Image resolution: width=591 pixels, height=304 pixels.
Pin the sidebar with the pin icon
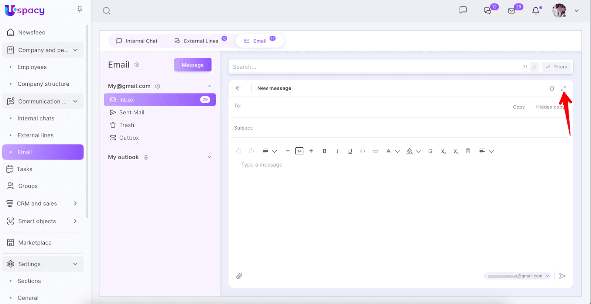click(x=79, y=10)
